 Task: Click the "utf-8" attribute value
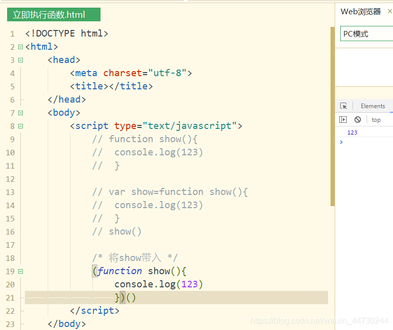pyautogui.click(x=167, y=73)
